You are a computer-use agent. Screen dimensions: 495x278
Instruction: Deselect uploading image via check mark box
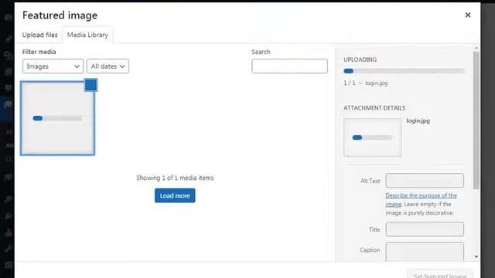click(90, 85)
